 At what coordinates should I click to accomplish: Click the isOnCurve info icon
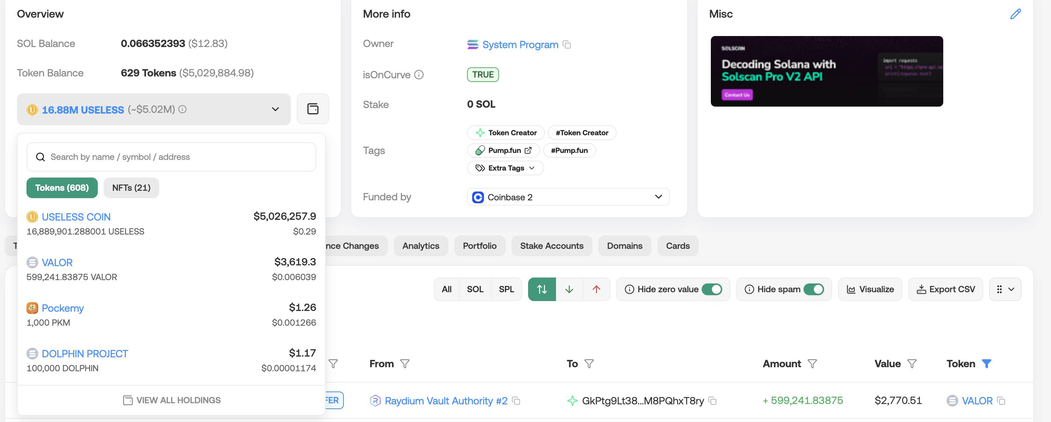click(x=419, y=75)
